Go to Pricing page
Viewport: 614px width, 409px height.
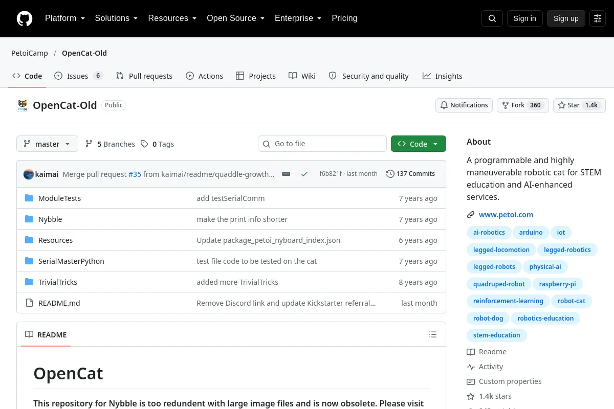(x=344, y=18)
